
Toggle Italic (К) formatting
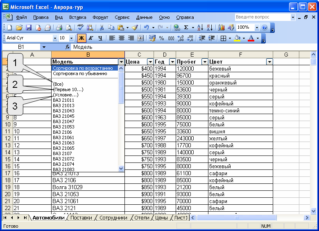(x=91, y=38)
